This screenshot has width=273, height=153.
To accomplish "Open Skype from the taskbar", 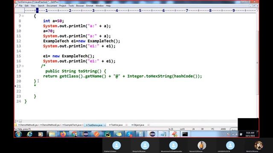I will [130, 134].
